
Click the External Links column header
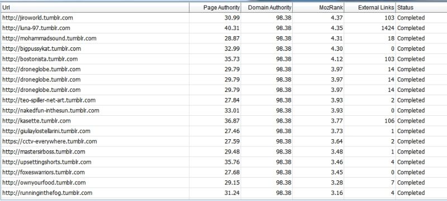370,7
